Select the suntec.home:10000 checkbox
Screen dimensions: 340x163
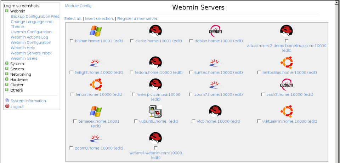pos(191,72)
